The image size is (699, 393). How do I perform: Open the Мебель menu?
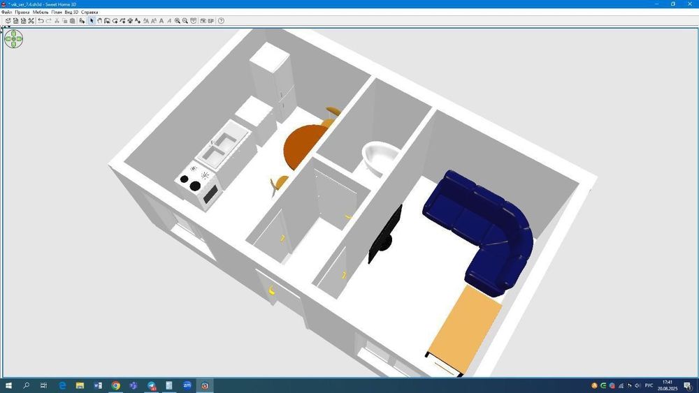(41, 12)
